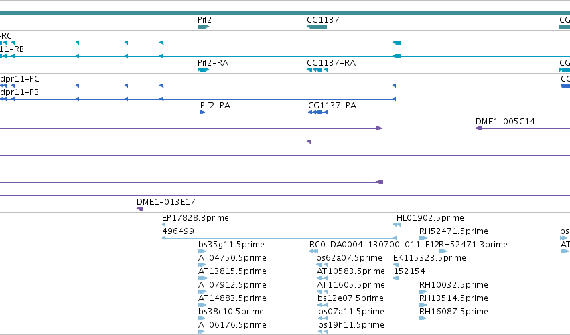Click the AT13815.5prime arrow glyph
The height and width of the screenshot is (335, 570).
coord(202,278)
